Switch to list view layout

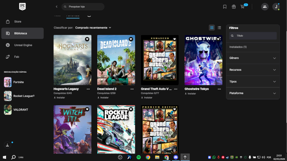coord(219,28)
